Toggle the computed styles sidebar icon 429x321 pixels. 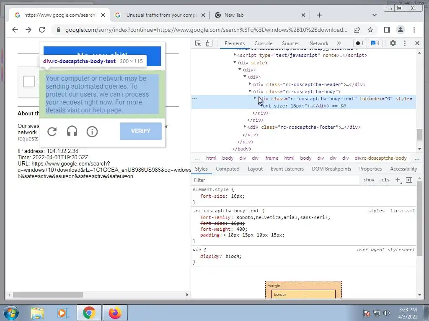pos(409,180)
